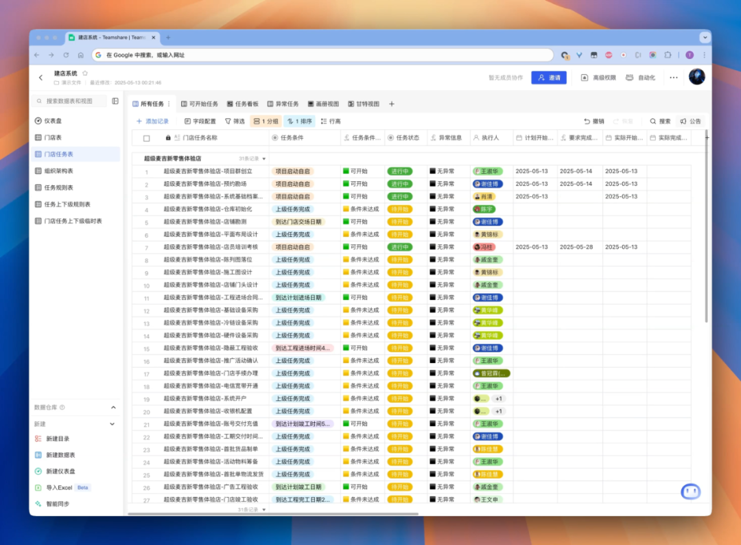Collapse the 超级麦吉新零售体验店 group

tap(264, 159)
